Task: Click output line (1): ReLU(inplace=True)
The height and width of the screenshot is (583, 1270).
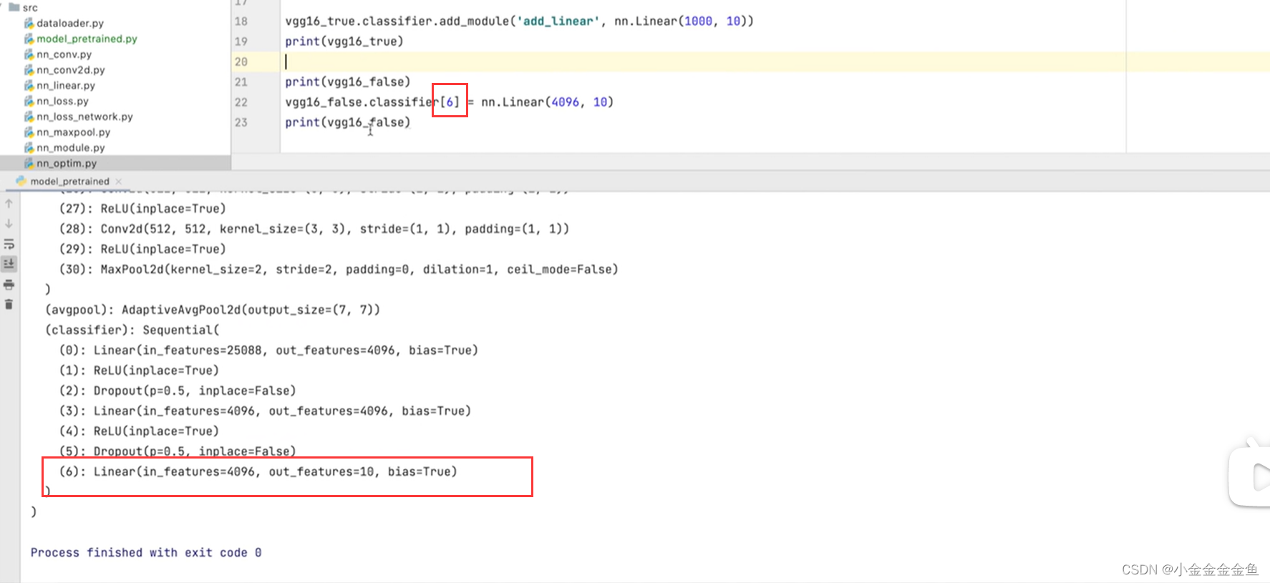Action: pyautogui.click(x=139, y=371)
